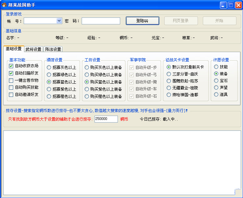This screenshot has width=243, height=198.
Task: Switch to the 武将设置 tab
Action: [33, 49]
